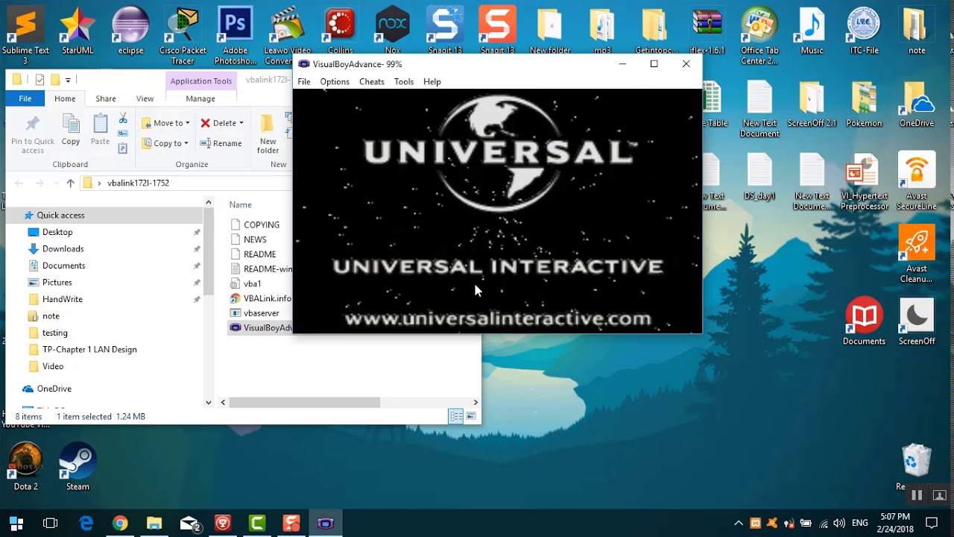This screenshot has width=954, height=537.
Task: Select the COPYING file
Action: click(x=255, y=224)
